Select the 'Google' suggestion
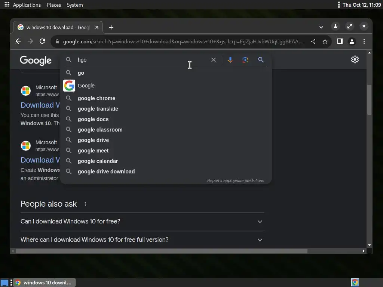This screenshot has height=287, width=383. pyautogui.click(x=166, y=86)
